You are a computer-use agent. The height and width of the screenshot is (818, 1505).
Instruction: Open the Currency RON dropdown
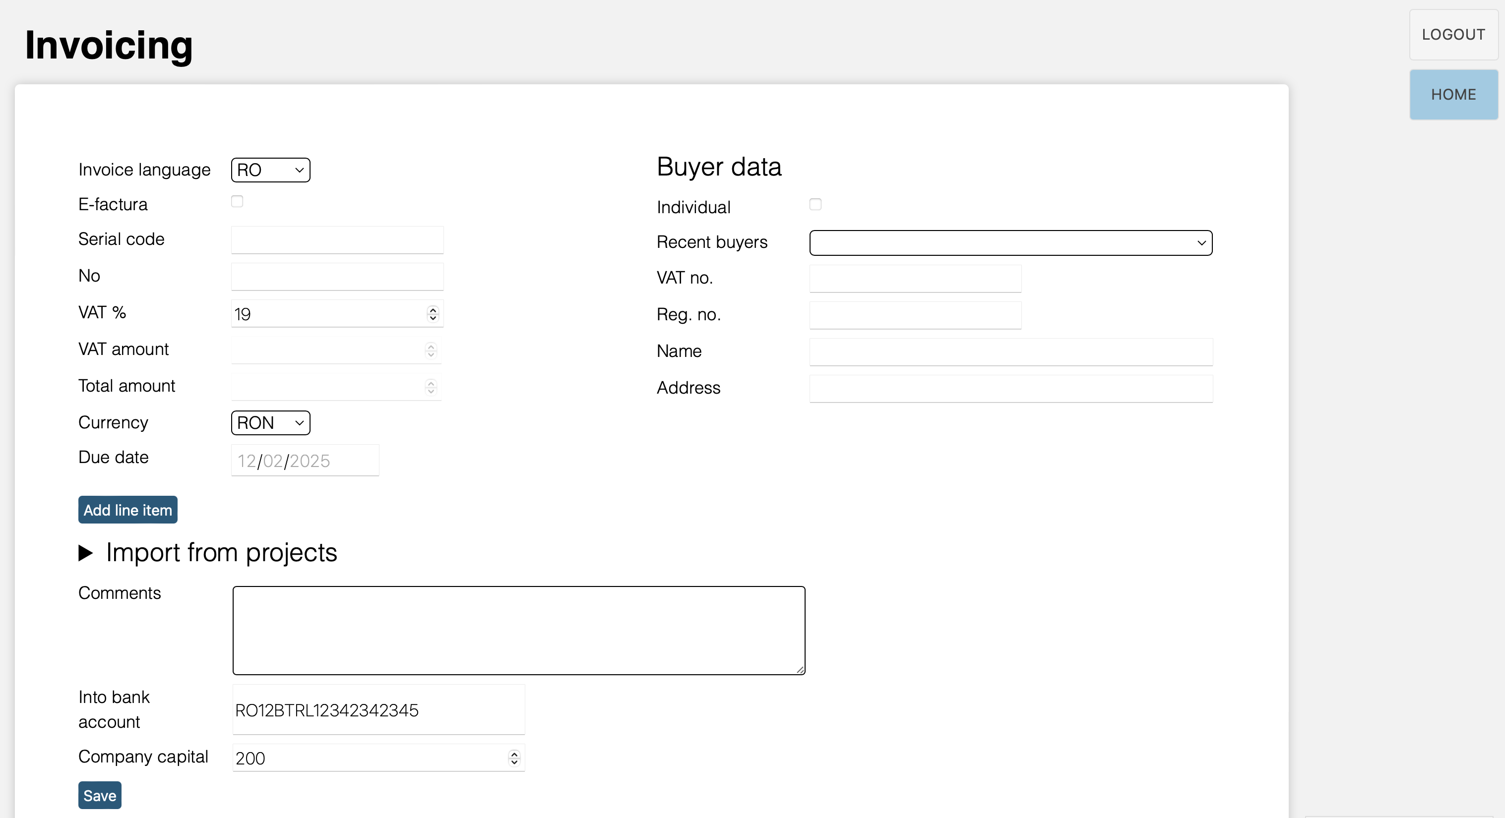point(270,423)
